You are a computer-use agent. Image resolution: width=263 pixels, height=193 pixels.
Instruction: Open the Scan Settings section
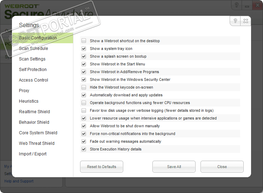tap(32, 59)
